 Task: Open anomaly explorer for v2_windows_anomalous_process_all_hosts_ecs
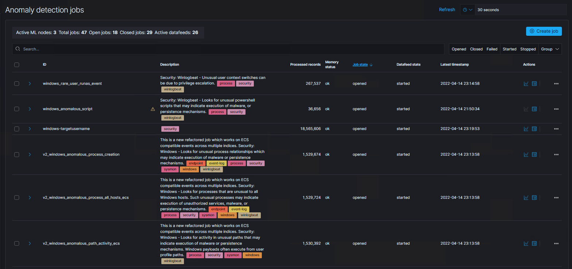click(x=534, y=198)
